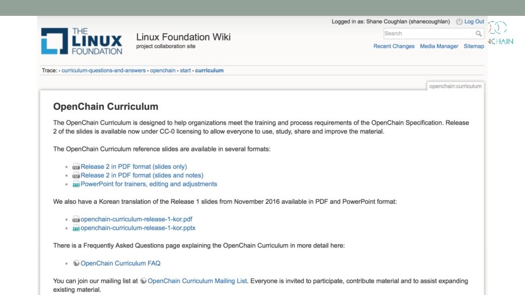
Task: Open curriculum-questions-and-answers in the trace
Action: tap(103, 70)
